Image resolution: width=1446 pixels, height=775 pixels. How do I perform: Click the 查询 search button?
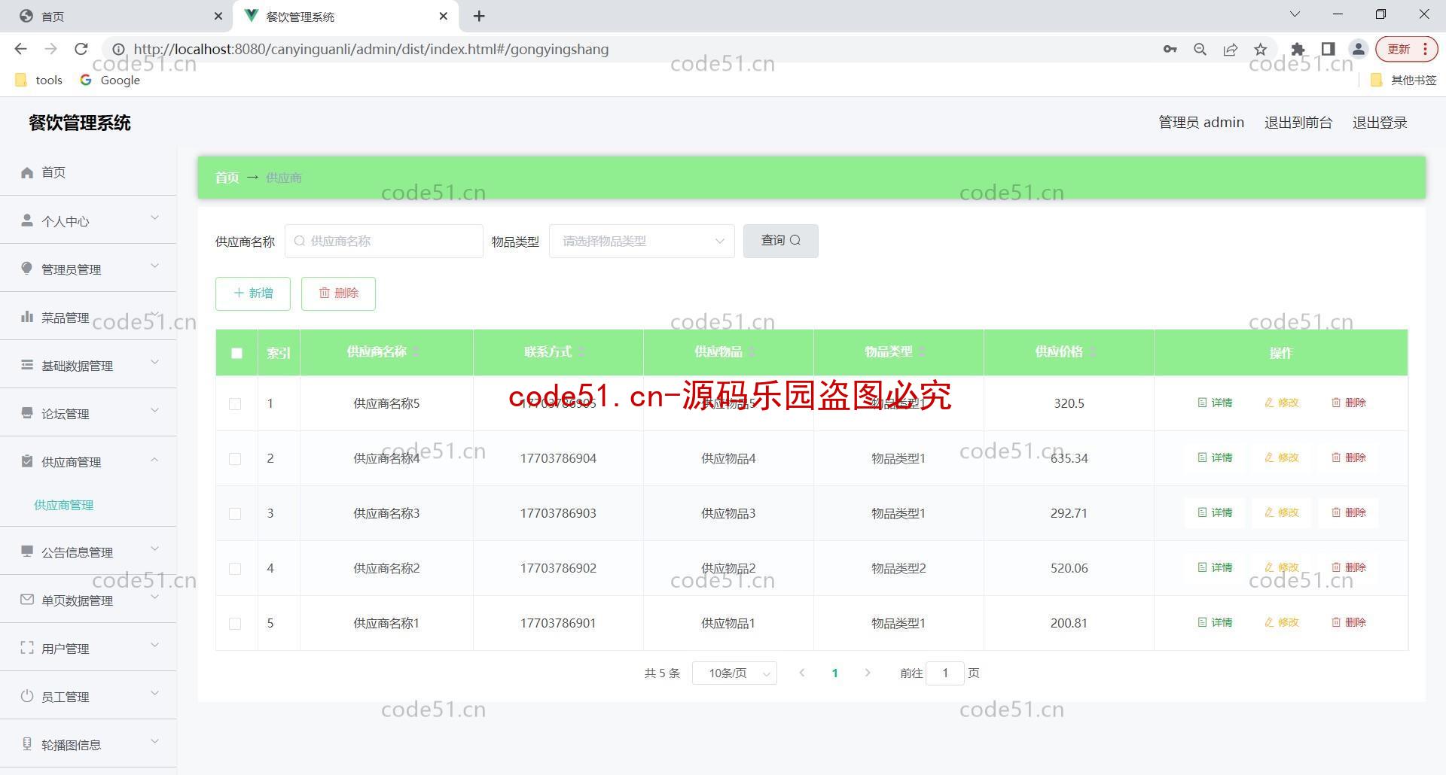(x=780, y=241)
